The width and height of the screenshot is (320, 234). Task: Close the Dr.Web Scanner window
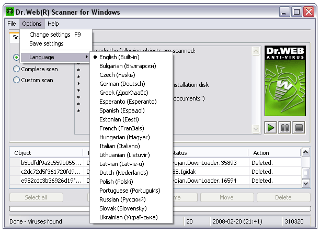click(308, 12)
